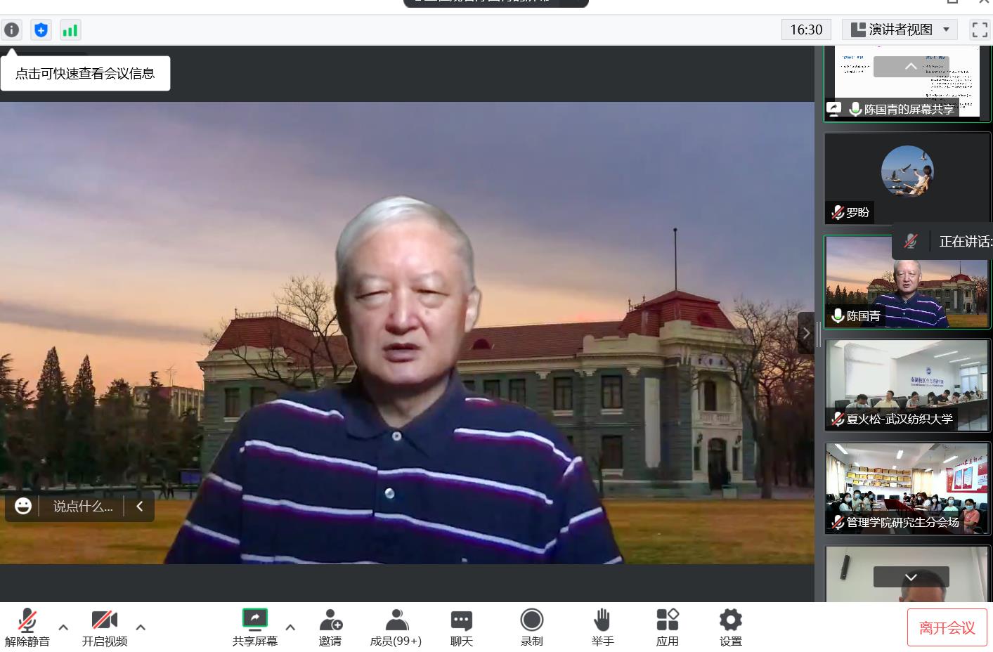
Task: Expand the audio options arrow beside 解除静音
Action: [x=63, y=627]
